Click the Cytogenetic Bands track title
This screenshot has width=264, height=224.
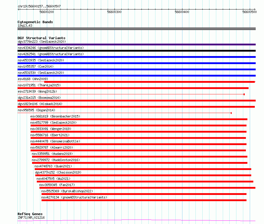tap(35, 22)
